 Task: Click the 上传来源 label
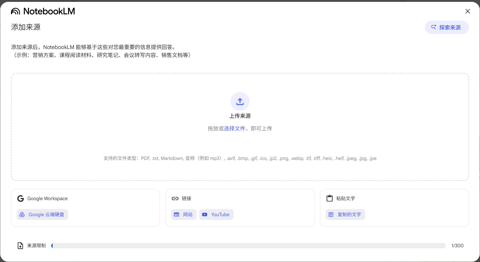point(240,116)
